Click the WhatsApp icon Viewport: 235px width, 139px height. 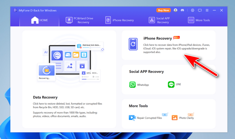click(x=132, y=85)
